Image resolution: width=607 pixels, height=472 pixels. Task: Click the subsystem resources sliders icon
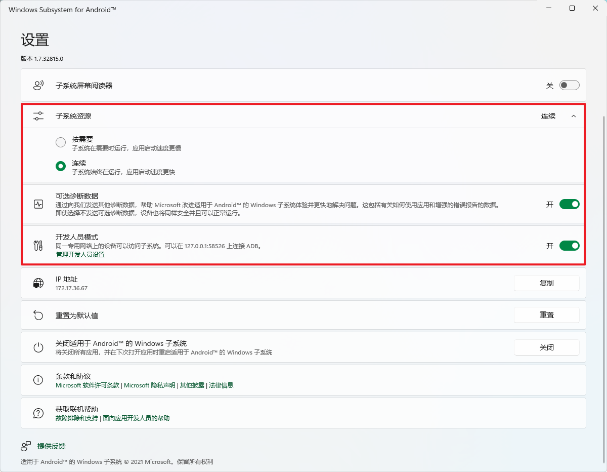tap(38, 116)
